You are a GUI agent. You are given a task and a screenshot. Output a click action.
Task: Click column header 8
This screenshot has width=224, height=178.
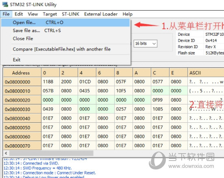pos(124,73)
